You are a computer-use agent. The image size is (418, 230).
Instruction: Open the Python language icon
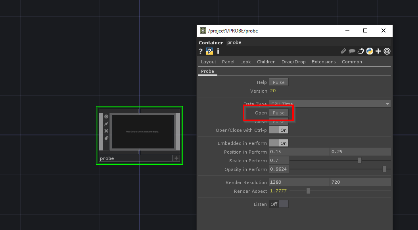click(370, 51)
